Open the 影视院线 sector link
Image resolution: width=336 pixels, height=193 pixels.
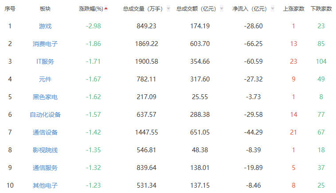click(45, 150)
